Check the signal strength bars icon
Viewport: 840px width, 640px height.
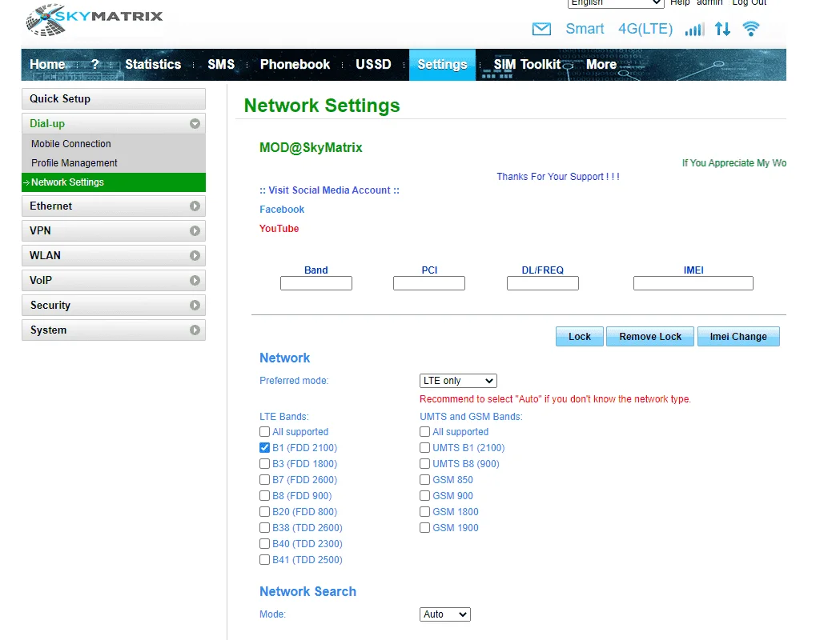click(694, 29)
